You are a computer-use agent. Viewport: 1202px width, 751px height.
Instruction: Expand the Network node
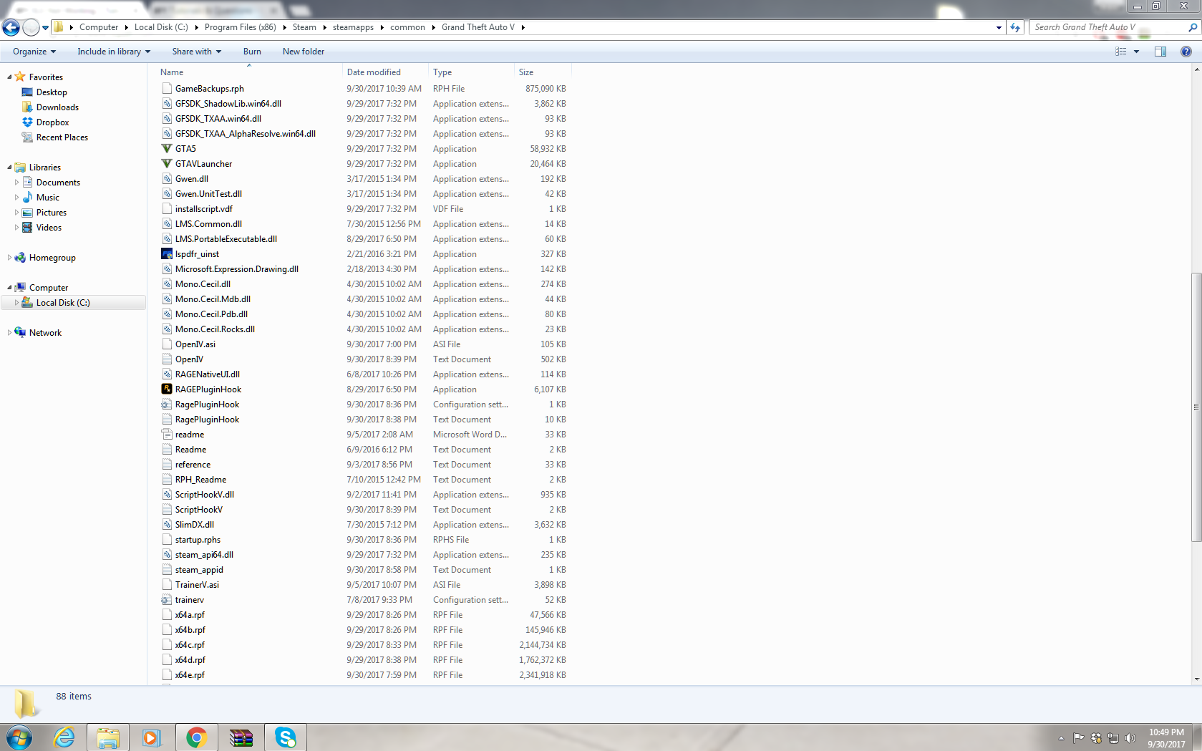9,333
